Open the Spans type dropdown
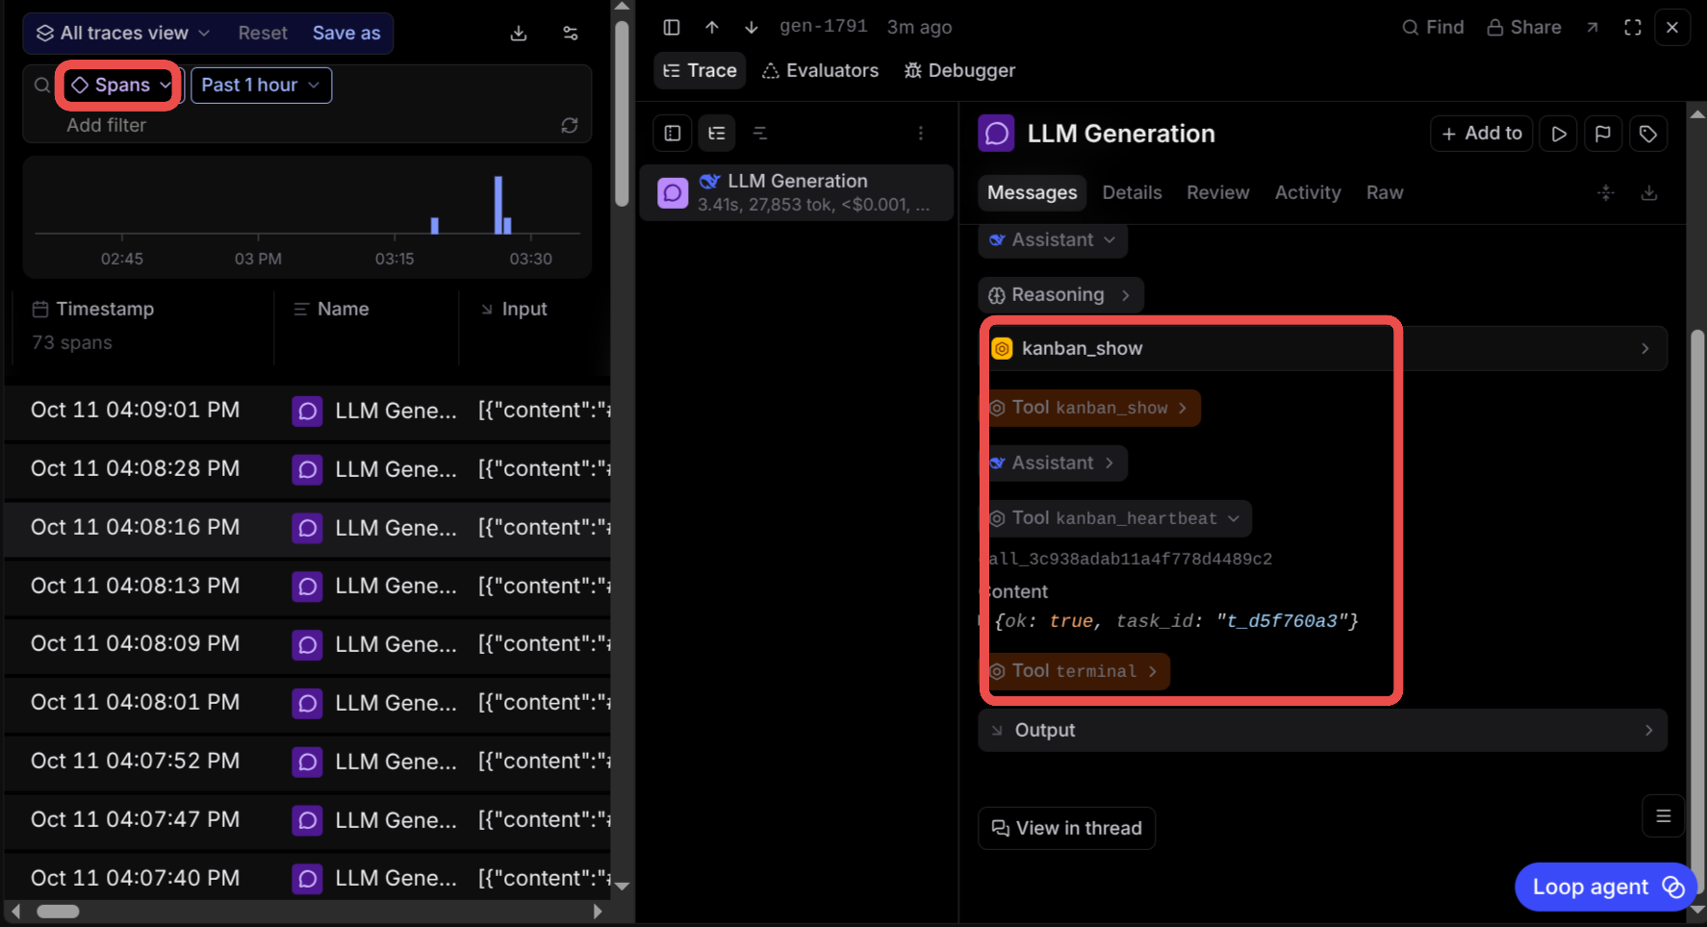1707x927 pixels. (120, 85)
